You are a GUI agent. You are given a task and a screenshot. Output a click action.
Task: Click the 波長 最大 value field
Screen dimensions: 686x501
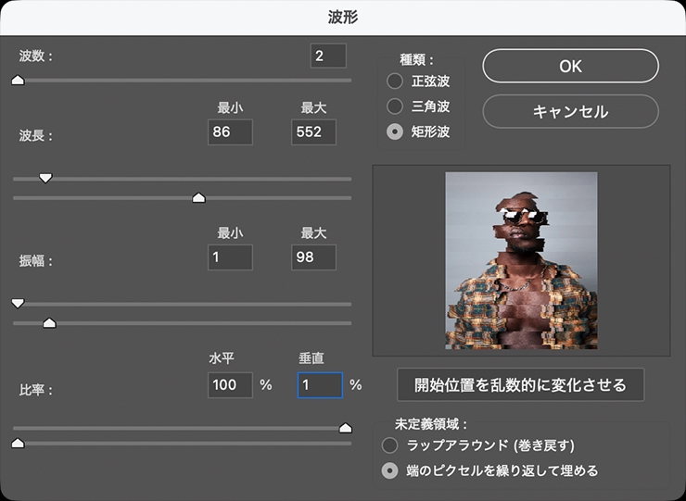click(313, 132)
